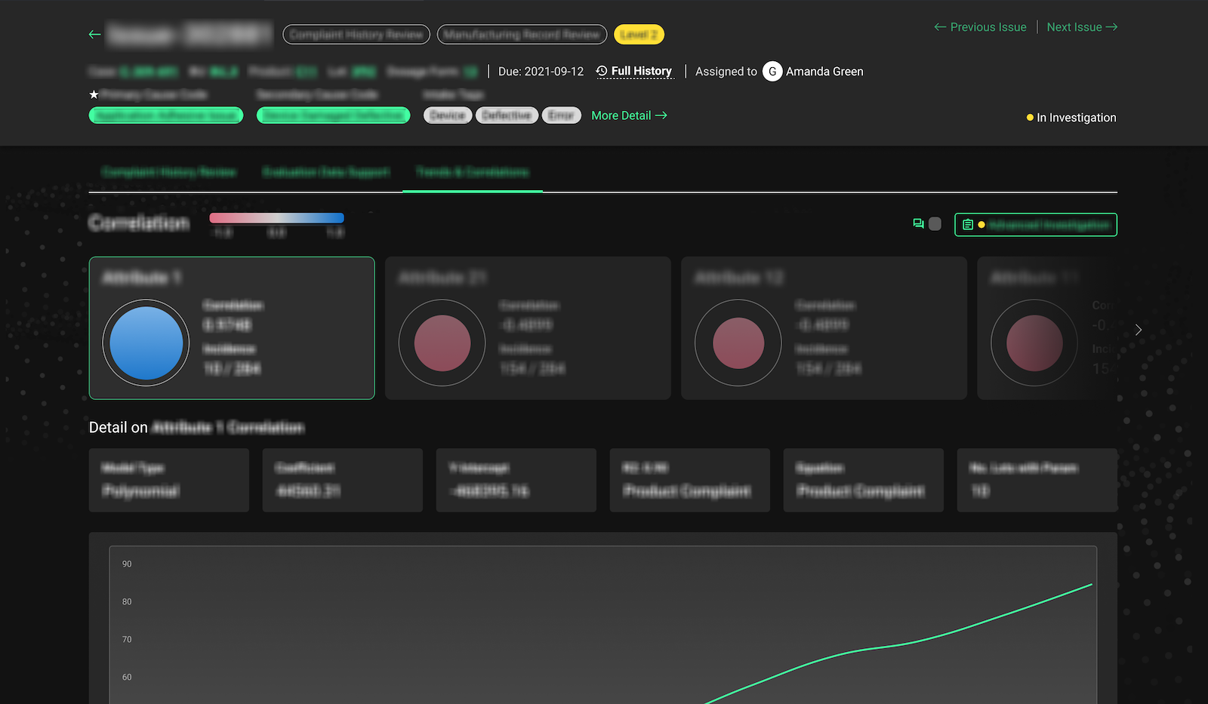Click the comments chat bubble icon
1208x704 pixels.
click(x=918, y=224)
